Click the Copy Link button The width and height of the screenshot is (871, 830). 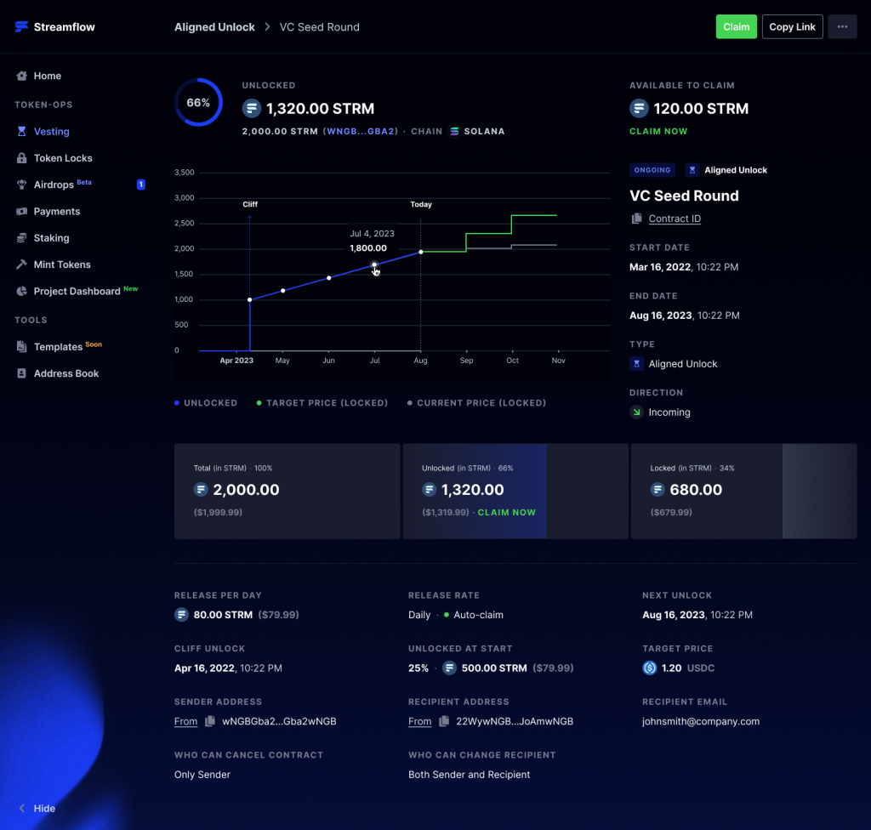click(x=792, y=26)
